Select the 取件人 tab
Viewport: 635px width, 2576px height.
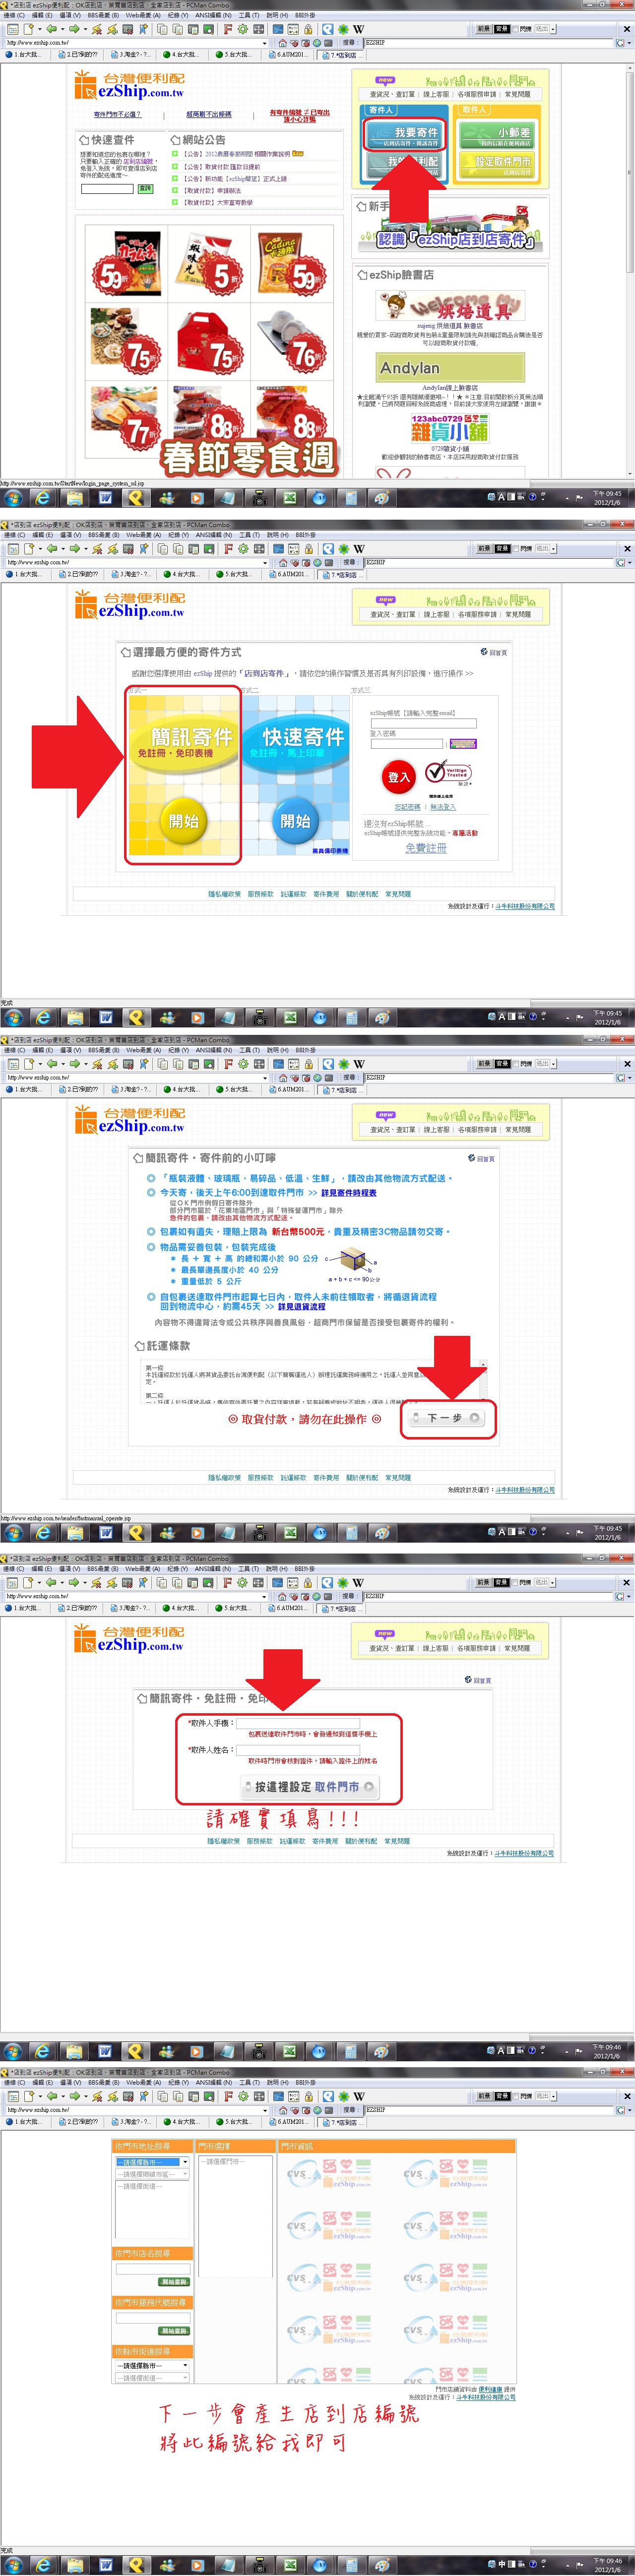pos(474,110)
